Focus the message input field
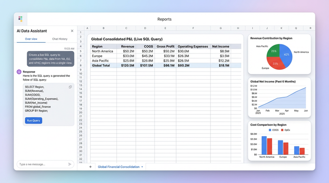329x183 pixels. click(x=45, y=164)
